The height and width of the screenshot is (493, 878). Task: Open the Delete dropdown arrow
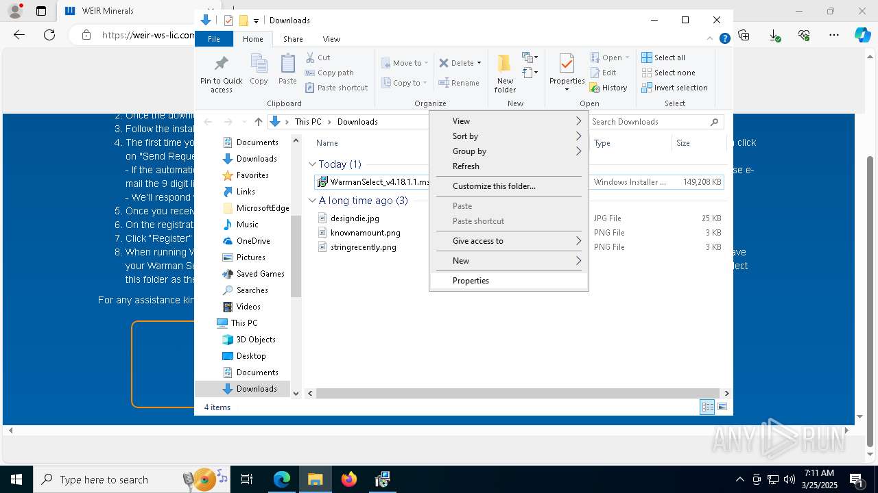(x=479, y=63)
